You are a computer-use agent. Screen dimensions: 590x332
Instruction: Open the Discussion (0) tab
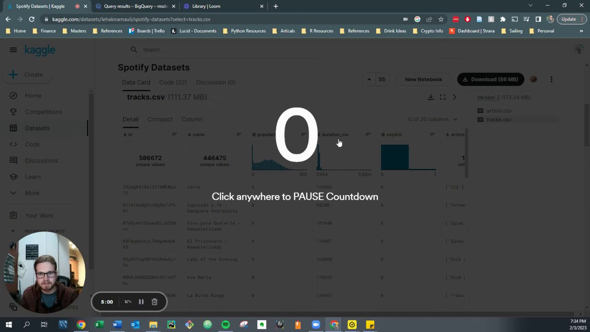click(215, 82)
